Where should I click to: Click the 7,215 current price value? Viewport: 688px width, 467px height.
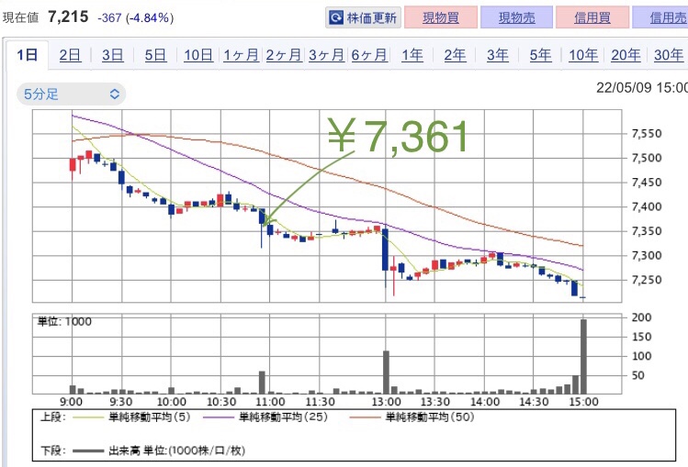[x=68, y=17]
